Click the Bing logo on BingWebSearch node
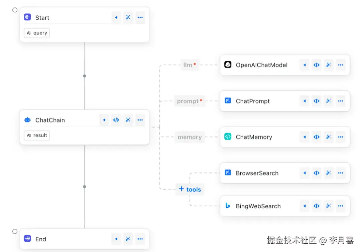 (228, 206)
